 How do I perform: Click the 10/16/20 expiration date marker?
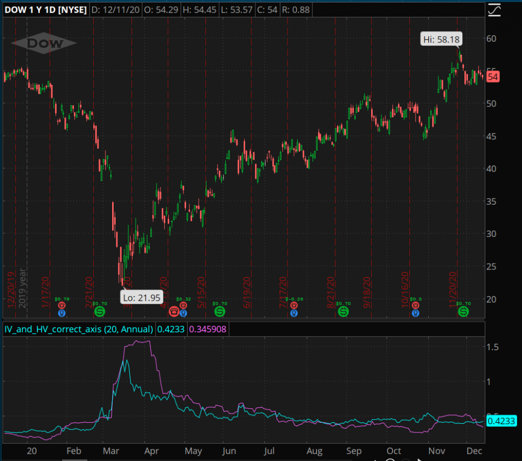click(405, 289)
